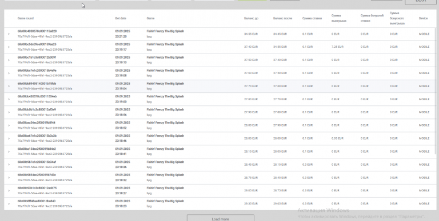Screen dimensions: 439x221
Task: Click MOBILE device cell in 23:18:23 row
Action: (424, 204)
